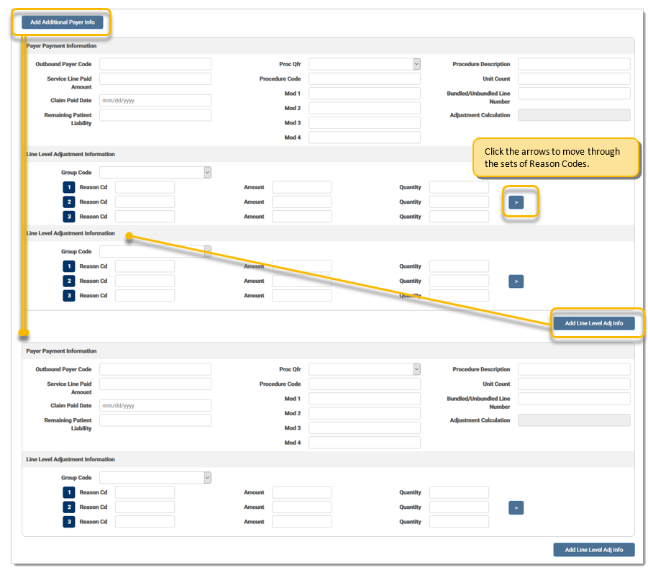Screen dimensions: 648x570
Task: Click next arrow in bottom adjustment section
Action: click(516, 508)
